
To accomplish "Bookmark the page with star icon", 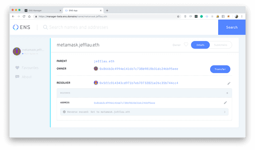I will click(178, 17).
